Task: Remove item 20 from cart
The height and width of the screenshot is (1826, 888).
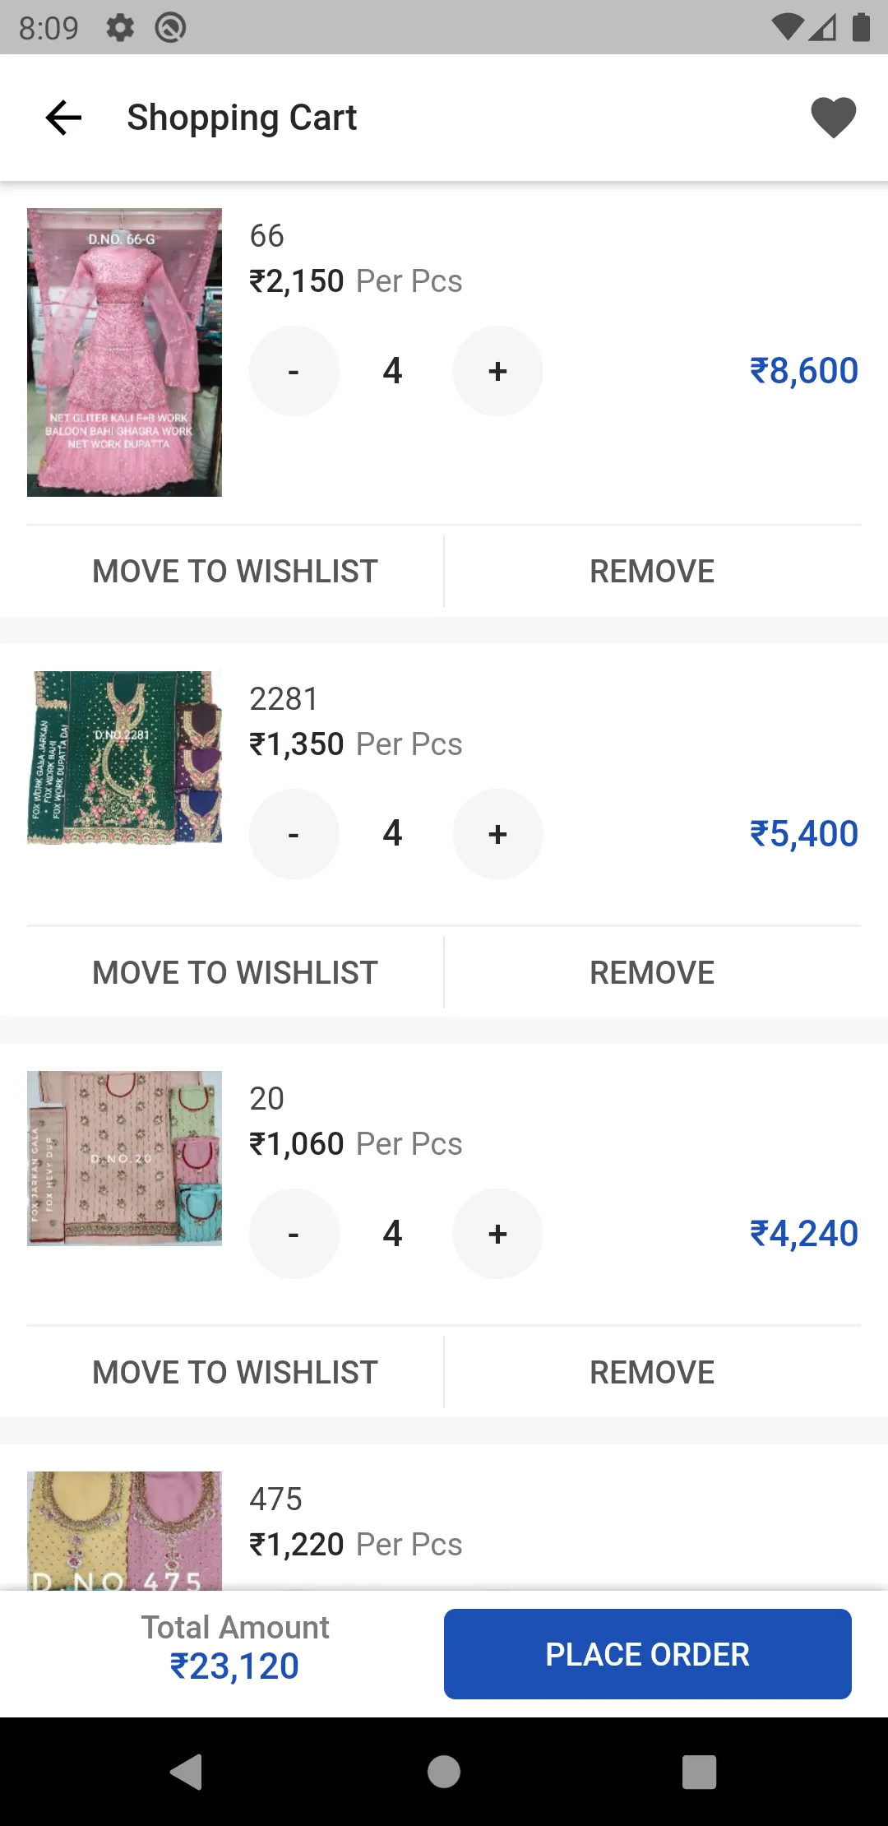Action: click(x=652, y=1372)
